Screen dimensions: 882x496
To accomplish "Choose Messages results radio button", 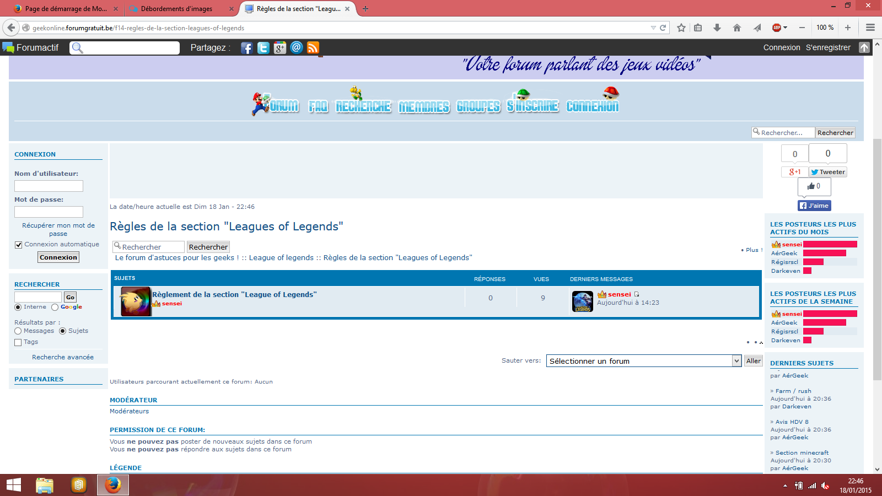I will [x=18, y=331].
